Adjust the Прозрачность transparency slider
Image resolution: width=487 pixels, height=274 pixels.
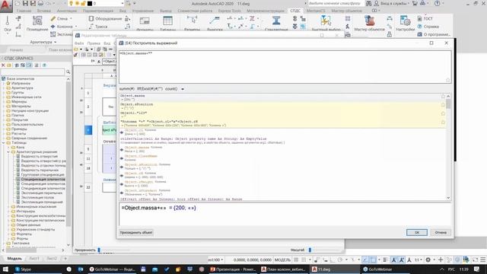[99, 250]
